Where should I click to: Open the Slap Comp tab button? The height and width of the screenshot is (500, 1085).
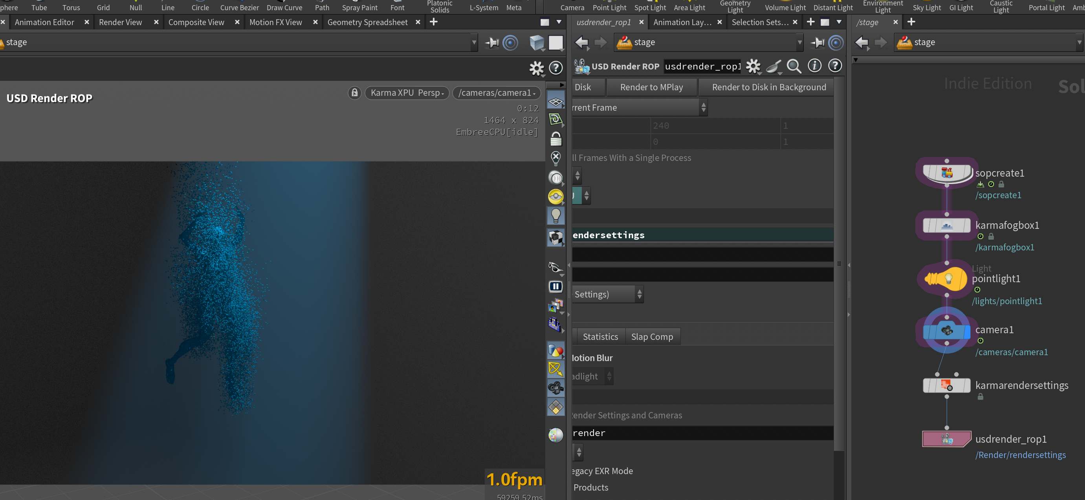(x=652, y=337)
